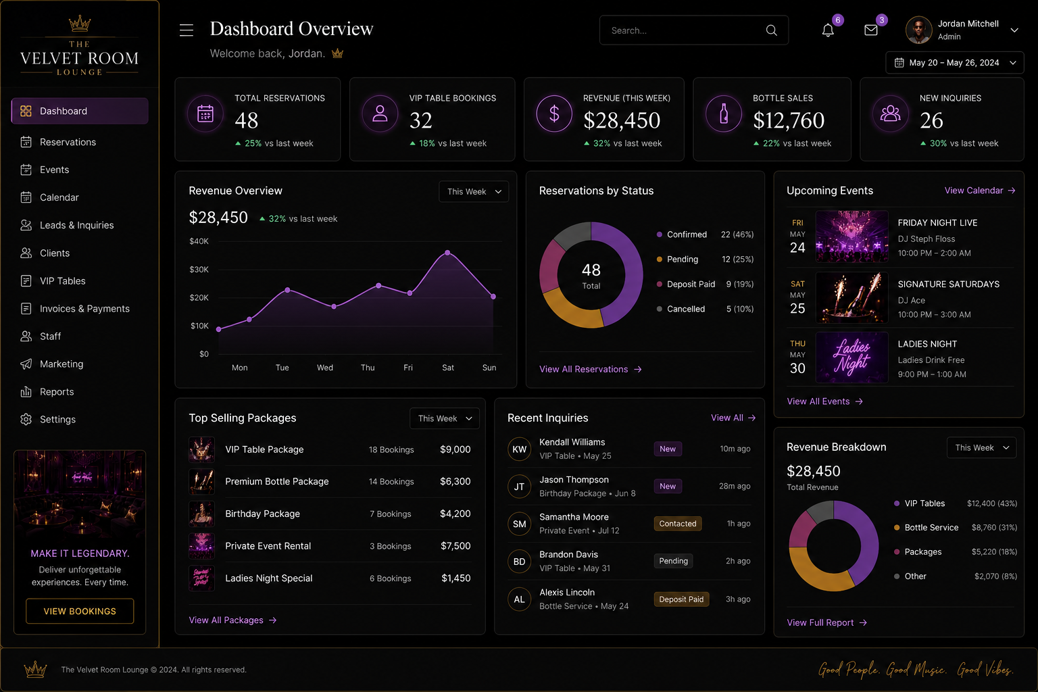Click the notifications bell icon

tap(828, 30)
